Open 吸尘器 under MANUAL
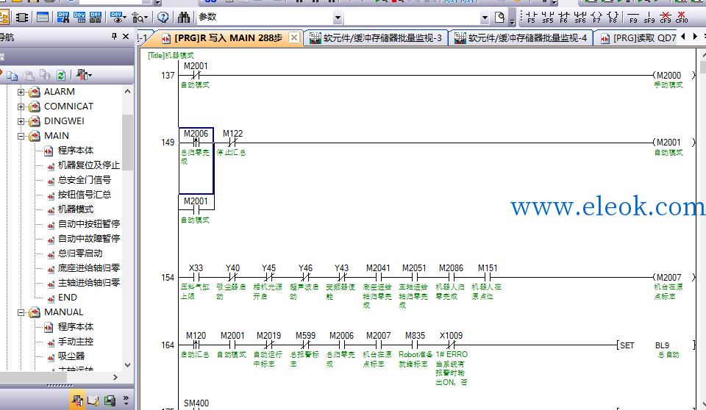Screen dimensions: 706x410 pos(71,356)
